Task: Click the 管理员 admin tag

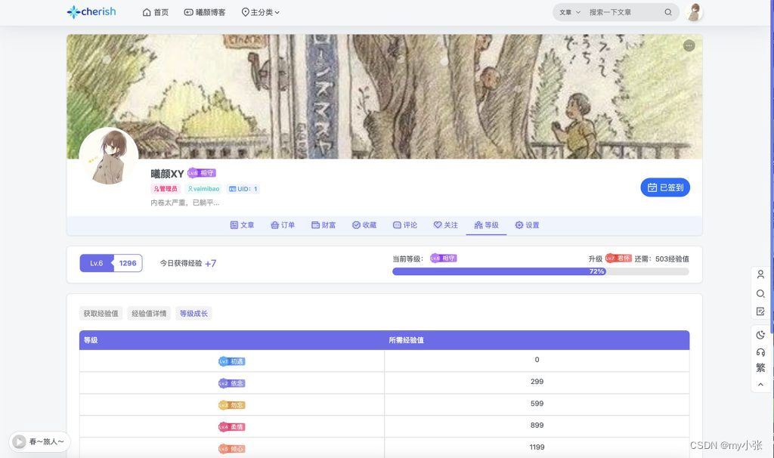Action: pyautogui.click(x=166, y=189)
